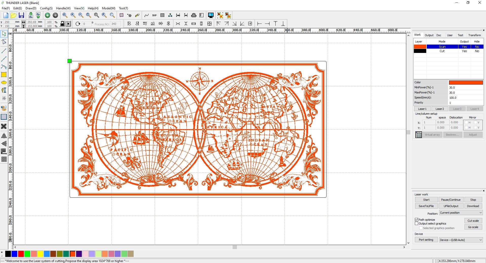Select the black X delete tool

4,126
